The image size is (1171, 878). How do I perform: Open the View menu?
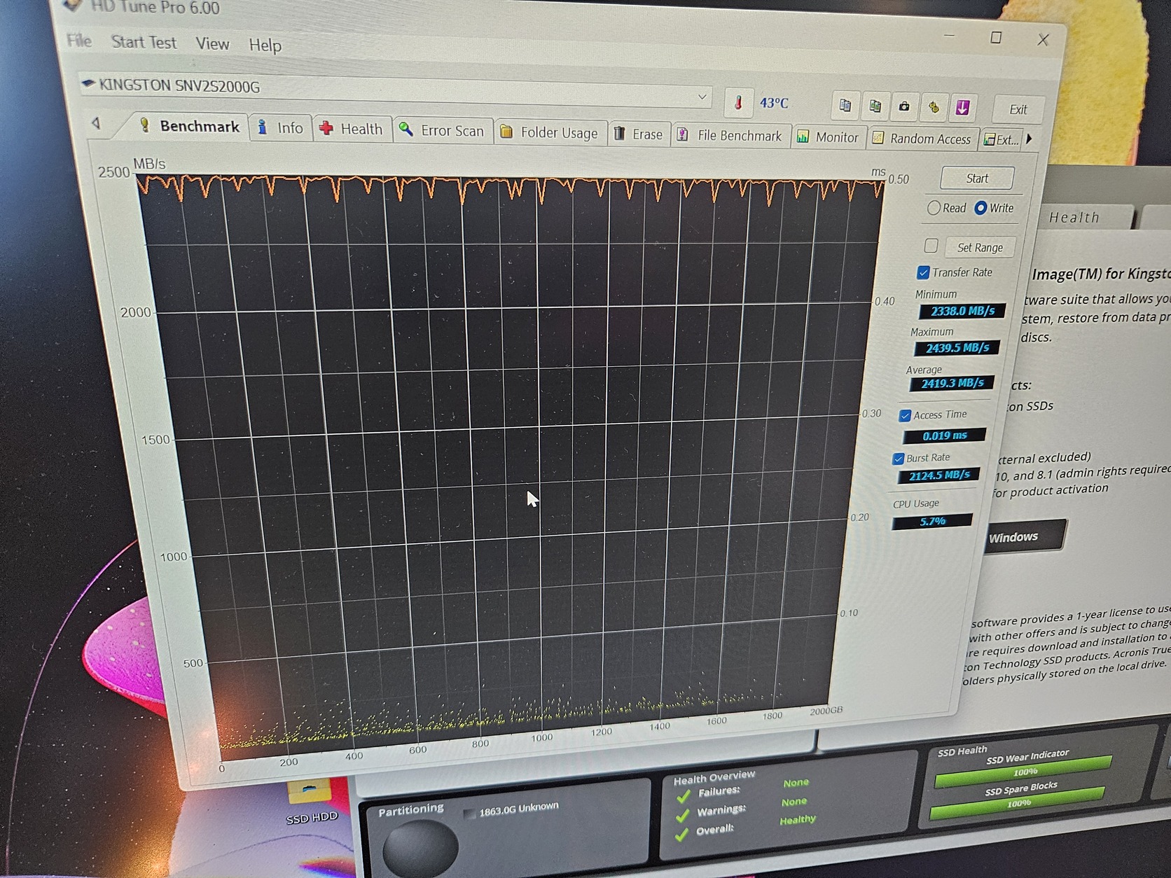point(212,44)
